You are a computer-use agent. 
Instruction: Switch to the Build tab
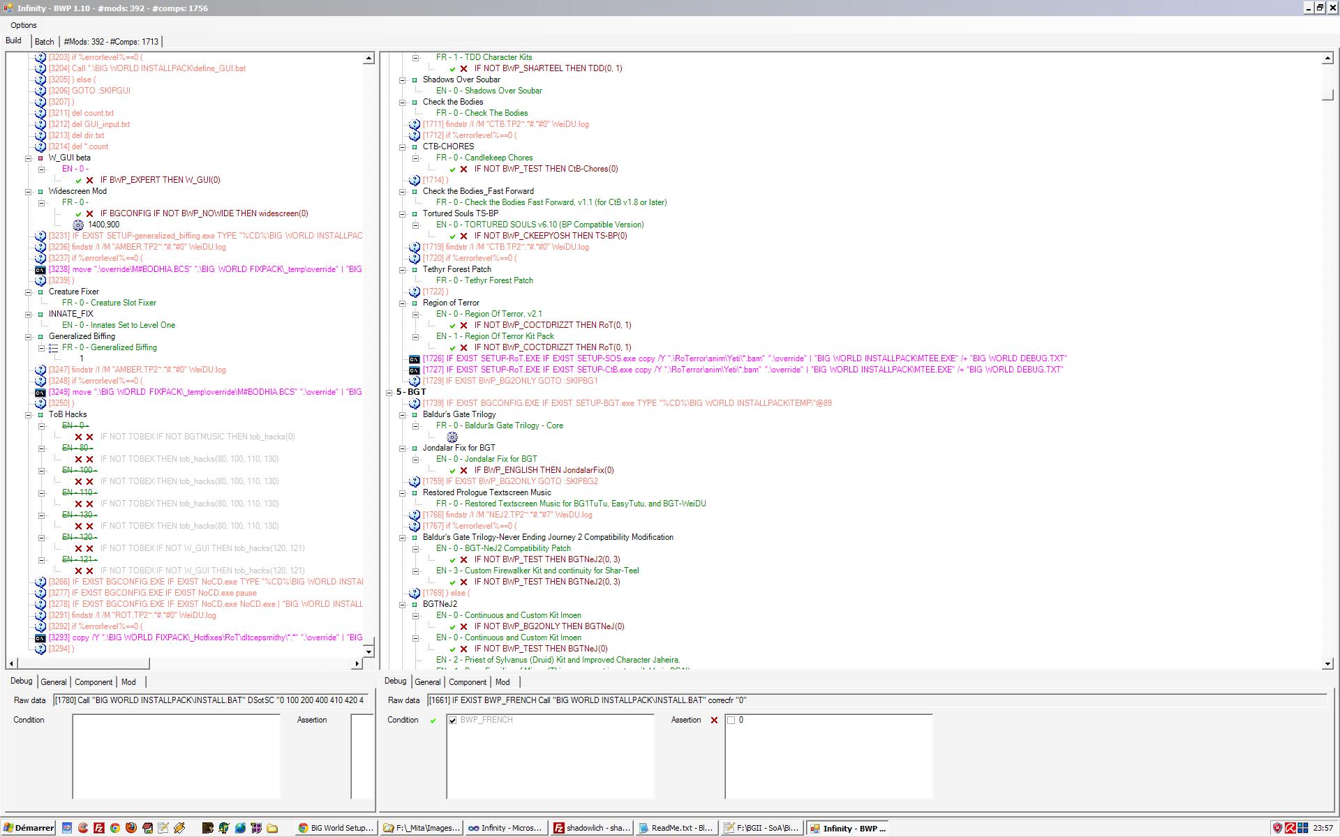tap(14, 40)
